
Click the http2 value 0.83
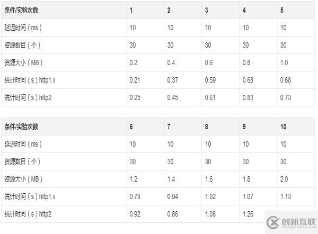click(x=247, y=97)
